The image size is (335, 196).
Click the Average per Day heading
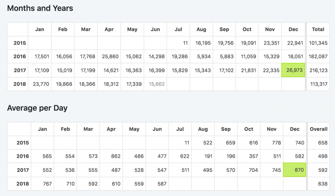(x=37, y=108)
